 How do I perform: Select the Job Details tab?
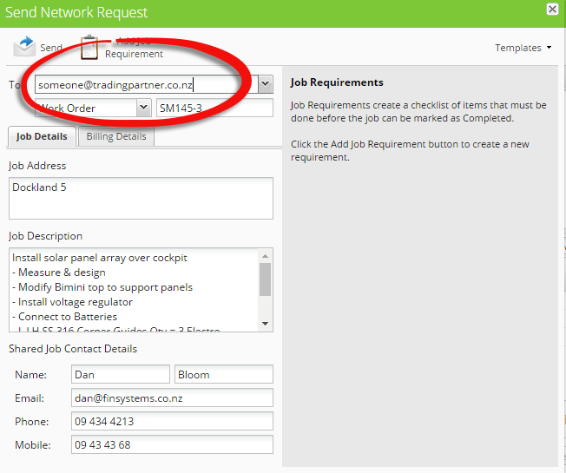(x=42, y=136)
